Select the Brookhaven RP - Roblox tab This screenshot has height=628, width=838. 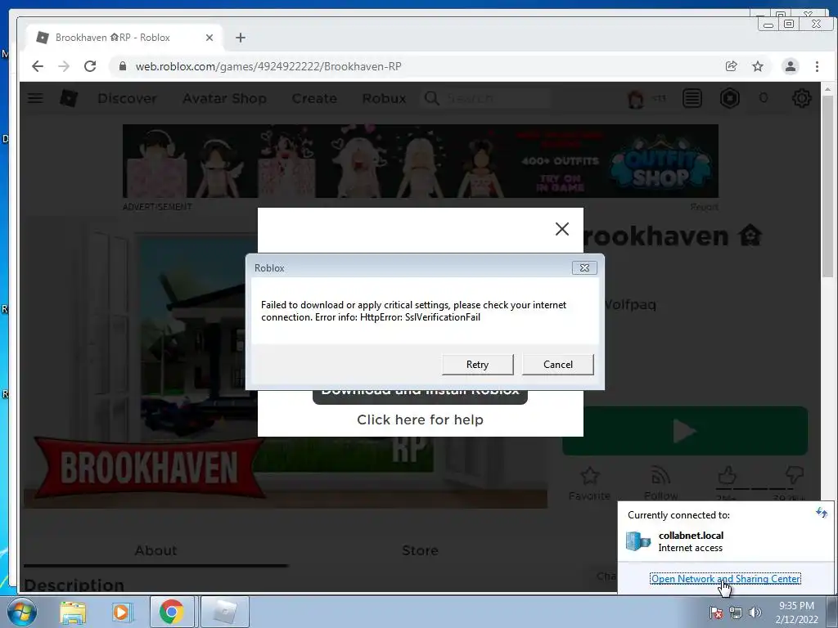click(x=124, y=38)
